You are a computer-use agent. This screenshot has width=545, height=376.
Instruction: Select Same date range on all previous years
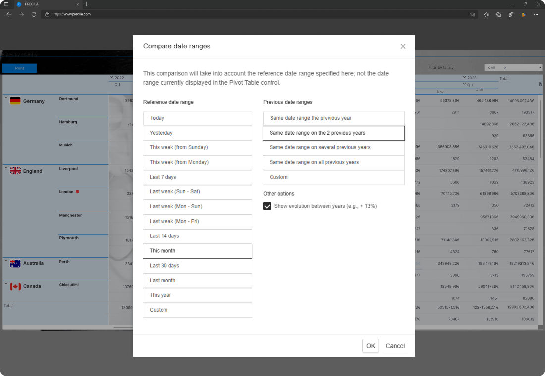coord(333,162)
